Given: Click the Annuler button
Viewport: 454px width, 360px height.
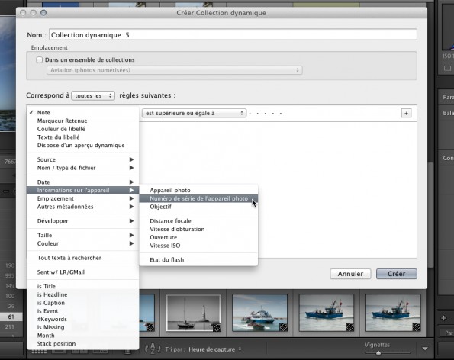Looking at the screenshot, I should point(350,274).
